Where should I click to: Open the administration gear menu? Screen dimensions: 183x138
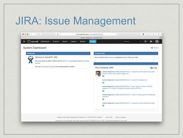point(151,41)
